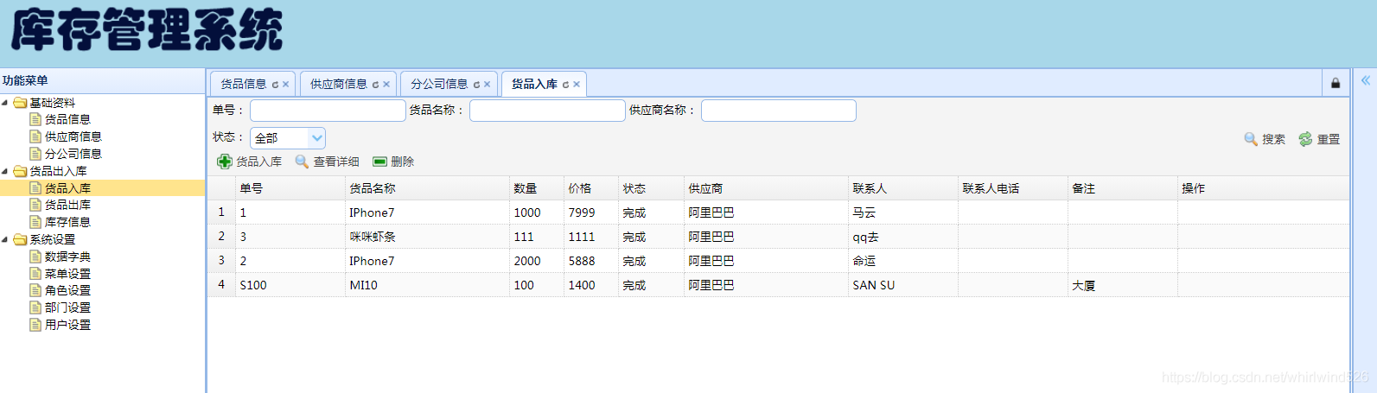Click the 联系人电话 column header

click(x=1013, y=188)
